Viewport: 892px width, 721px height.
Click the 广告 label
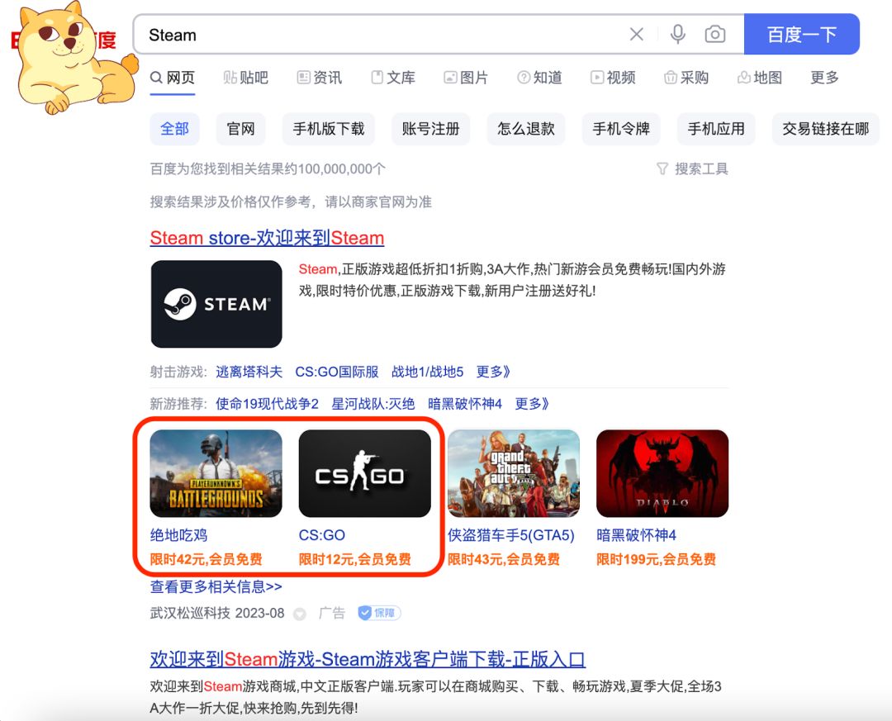[x=332, y=613]
